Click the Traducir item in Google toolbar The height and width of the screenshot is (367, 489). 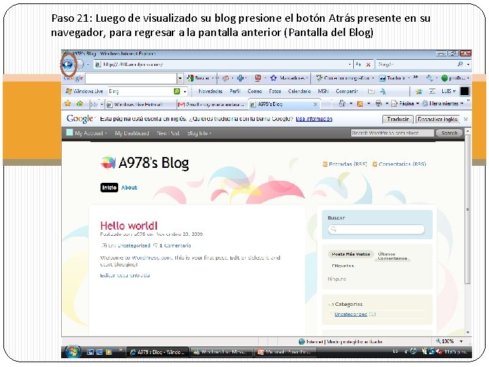pos(393,78)
